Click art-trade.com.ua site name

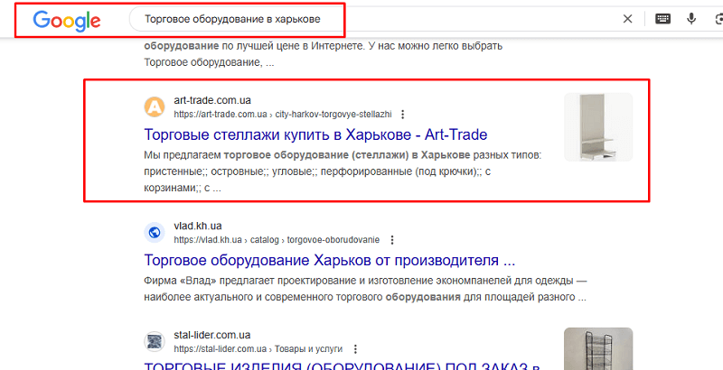tap(212, 100)
